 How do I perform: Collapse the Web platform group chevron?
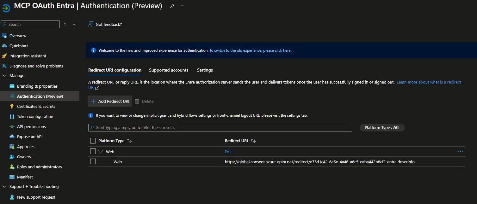point(101,151)
